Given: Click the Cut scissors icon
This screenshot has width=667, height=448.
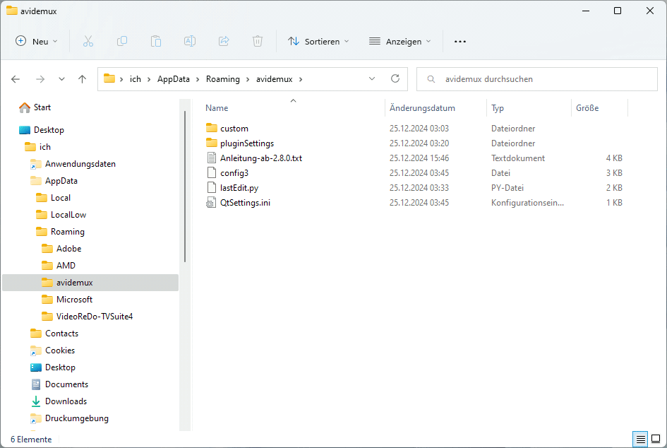Looking at the screenshot, I should (x=88, y=41).
